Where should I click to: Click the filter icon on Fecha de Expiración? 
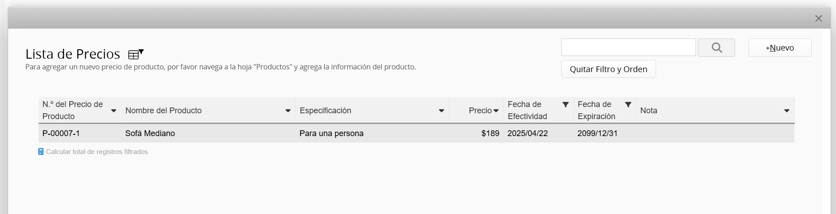(628, 104)
